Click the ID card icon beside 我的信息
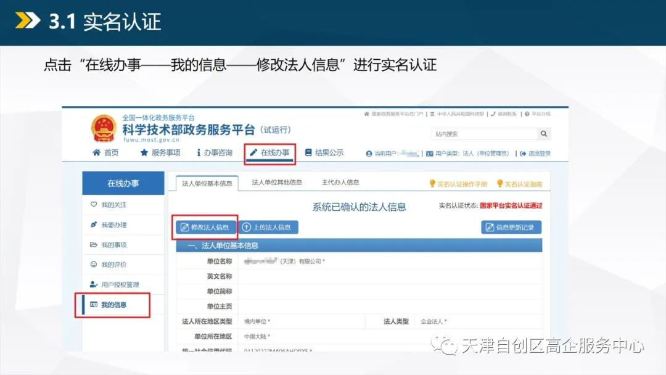Image resolution: width=666 pixels, height=375 pixels. click(94, 305)
